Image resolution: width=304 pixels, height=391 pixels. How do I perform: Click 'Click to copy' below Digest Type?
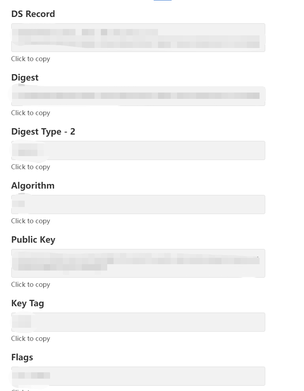click(31, 167)
